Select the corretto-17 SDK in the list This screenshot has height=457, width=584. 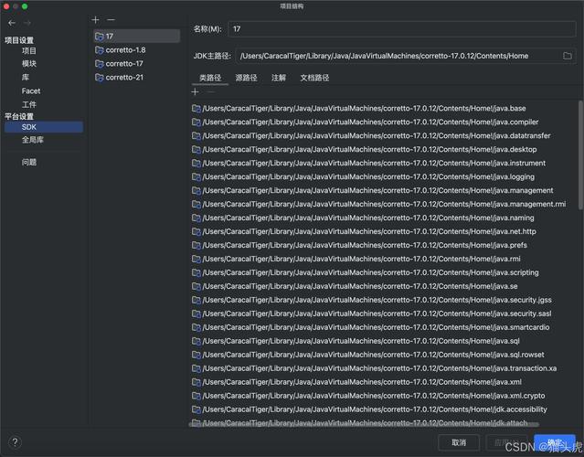124,64
